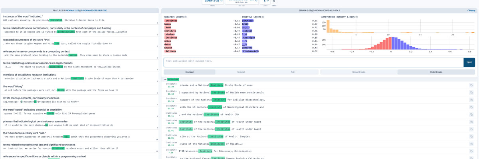Copy the 'supported by National Institute of Health' row
This screenshot has width=479, height=159.
(471, 92)
